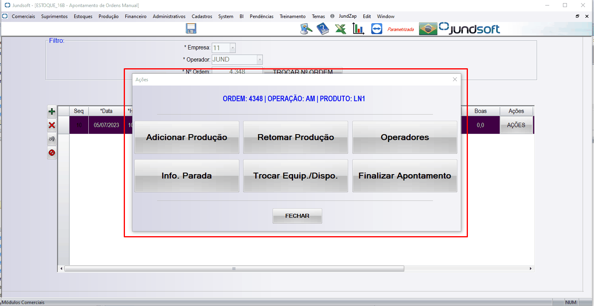Click Trocar Equip./Dispo. button
This screenshot has height=306, width=594.
pyautogui.click(x=295, y=176)
